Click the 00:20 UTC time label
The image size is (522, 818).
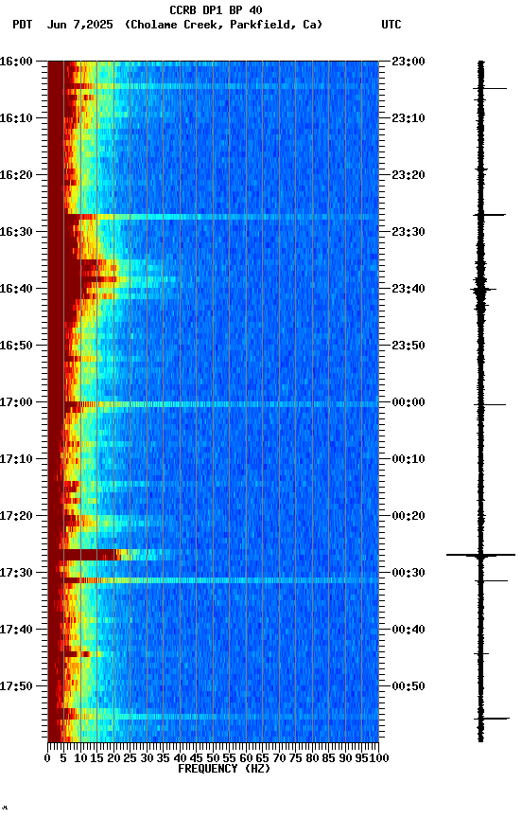409,517
